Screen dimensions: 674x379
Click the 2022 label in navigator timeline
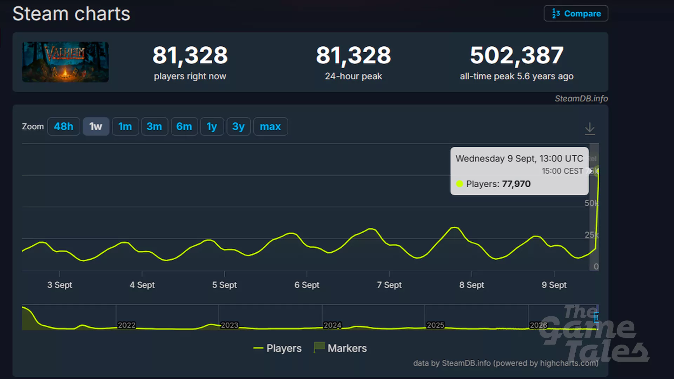[126, 325]
